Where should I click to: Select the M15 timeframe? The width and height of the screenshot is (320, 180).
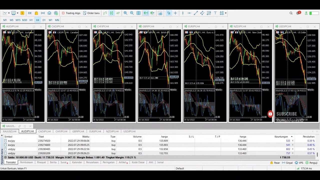(18, 20)
